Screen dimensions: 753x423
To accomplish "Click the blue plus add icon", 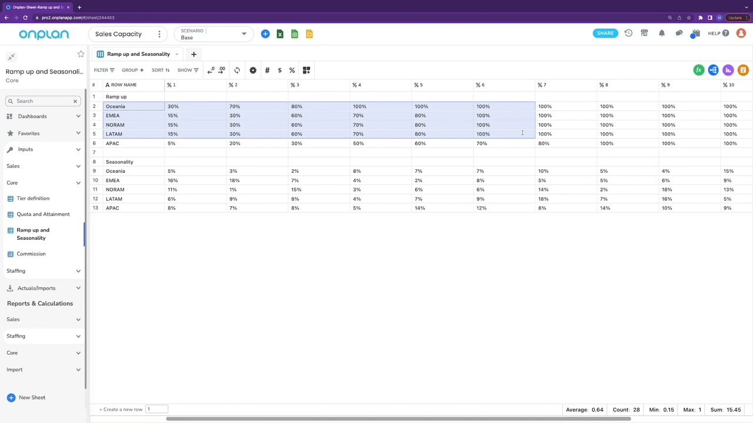I will point(265,34).
